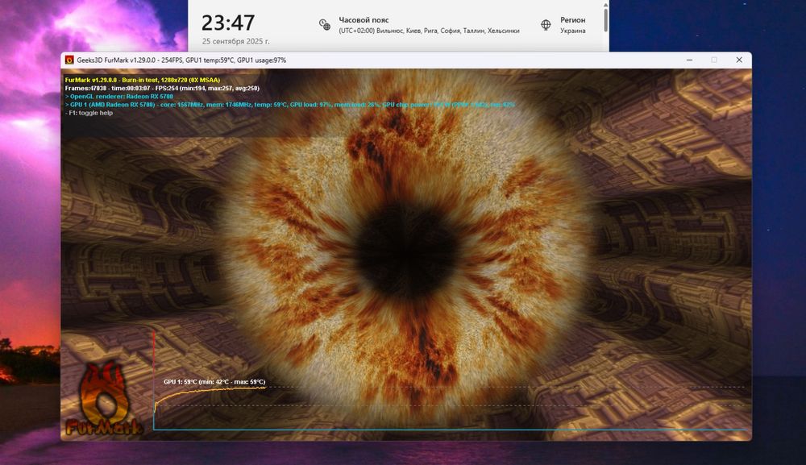The image size is (806, 465).
Task: Click the 23:47 clock in Settings window
Action: click(x=228, y=23)
